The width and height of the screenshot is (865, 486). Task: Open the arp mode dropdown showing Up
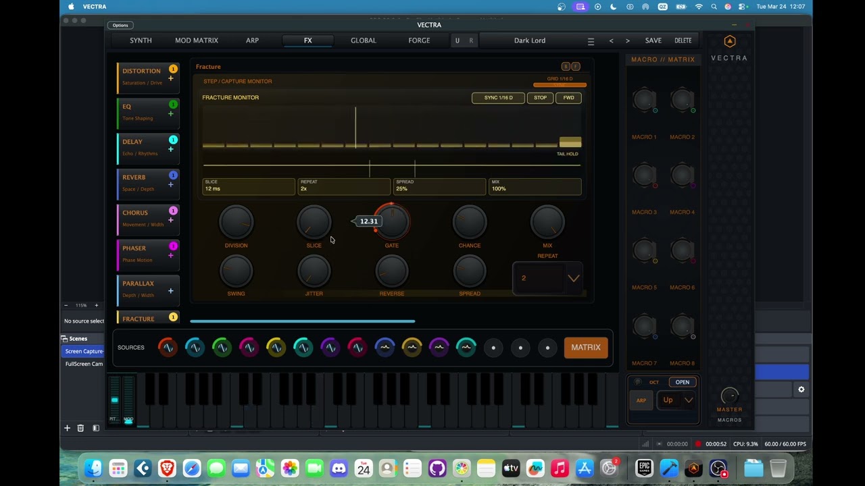click(677, 400)
